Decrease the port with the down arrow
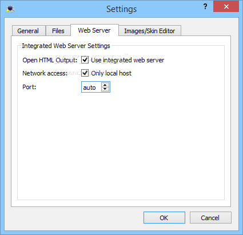This screenshot has width=243, height=235. tap(105, 89)
